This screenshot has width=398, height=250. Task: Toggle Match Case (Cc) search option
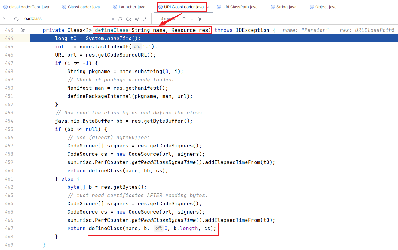[x=129, y=19]
